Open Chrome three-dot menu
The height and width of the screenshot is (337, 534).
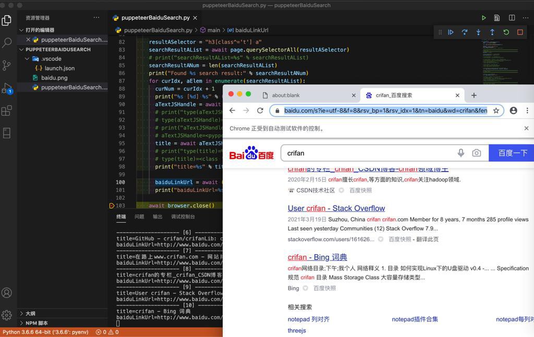click(527, 110)
